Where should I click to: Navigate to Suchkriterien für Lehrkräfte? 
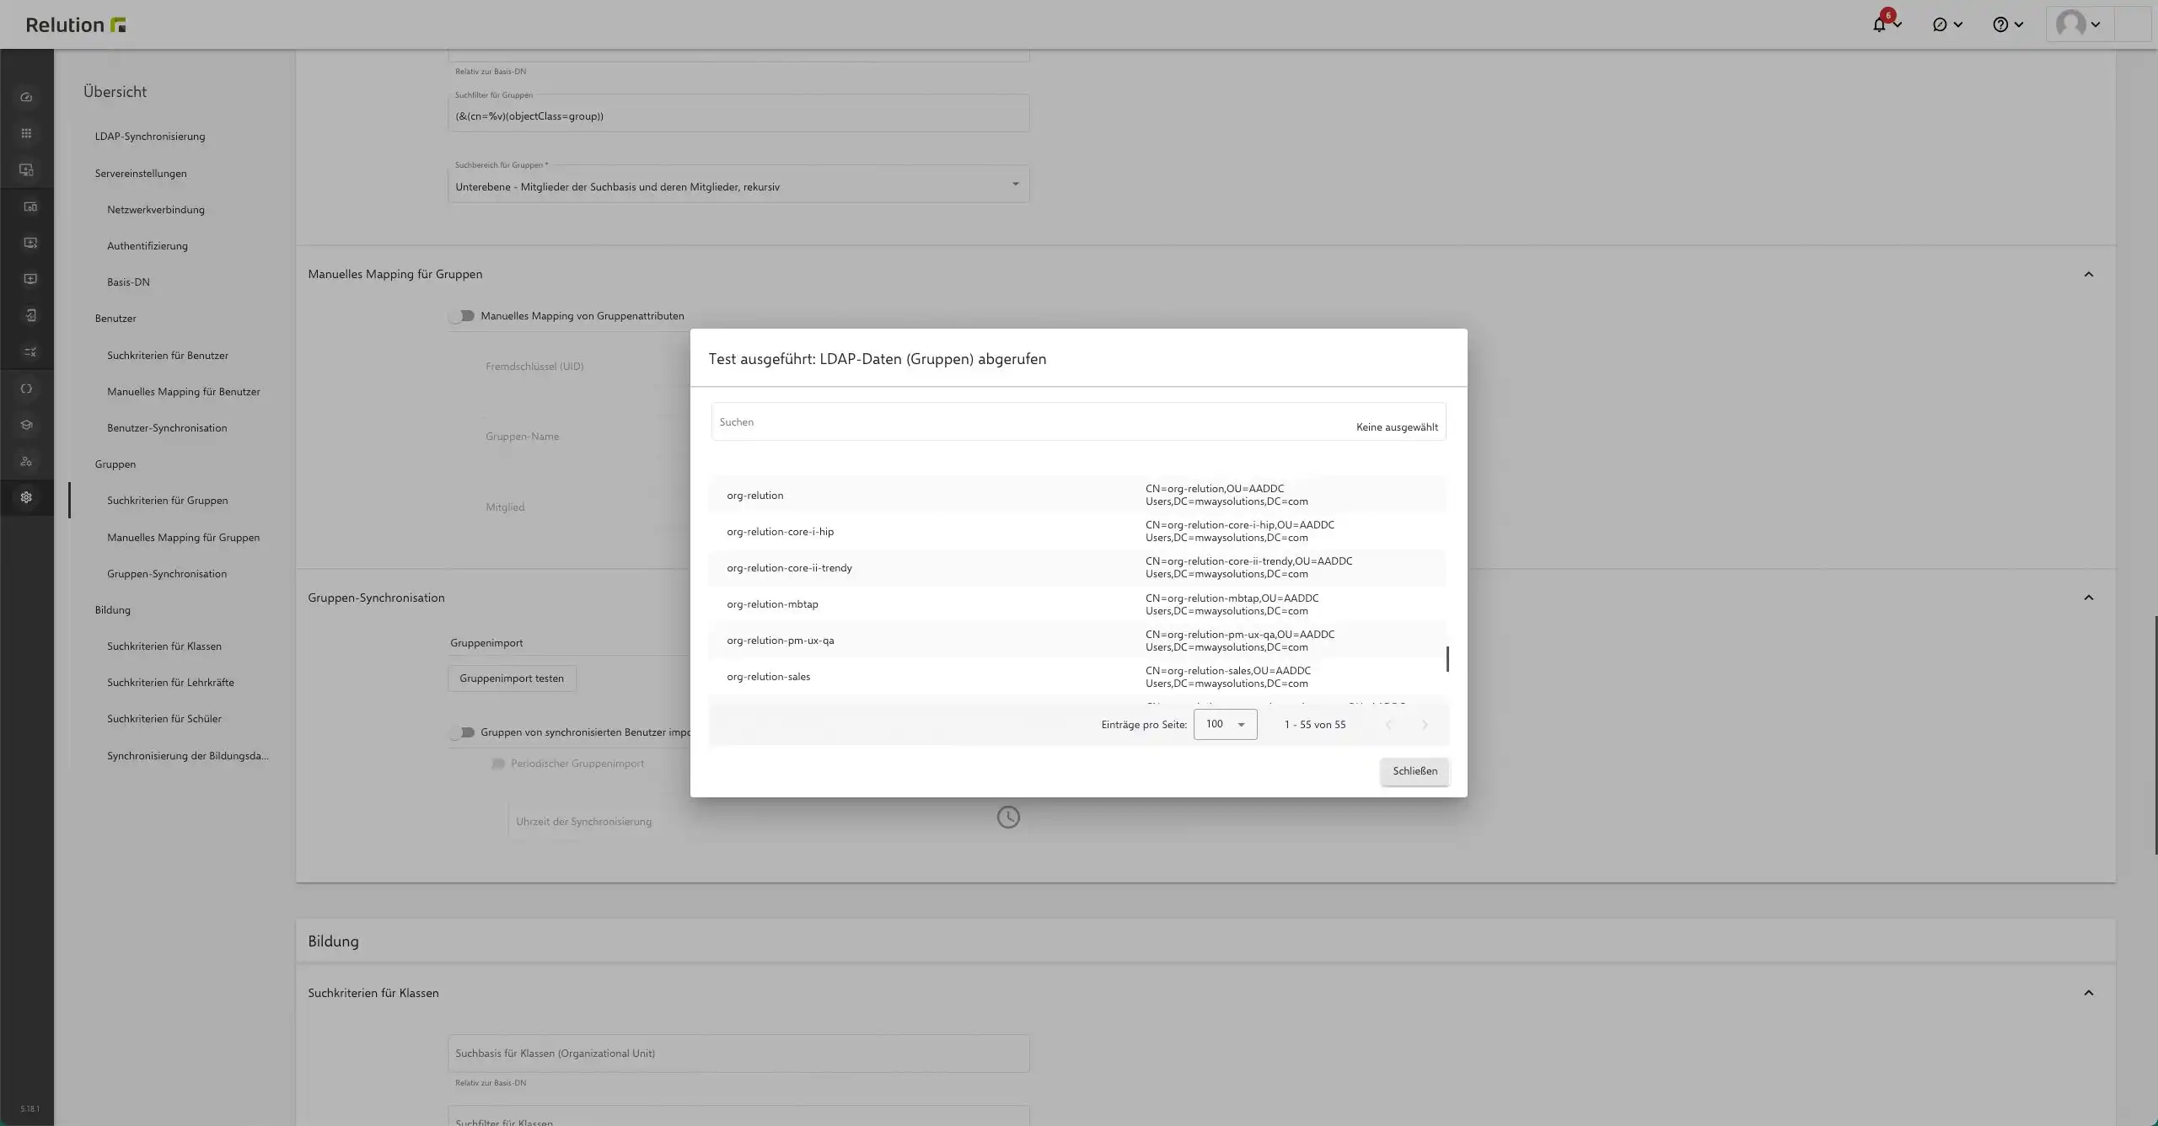click(x=170, y=683)
